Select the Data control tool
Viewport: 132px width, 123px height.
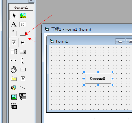(x=23, y=97)
